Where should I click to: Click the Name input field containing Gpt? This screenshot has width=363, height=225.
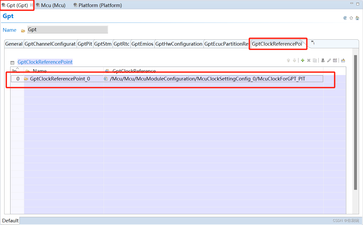click(x=67, y=29)
